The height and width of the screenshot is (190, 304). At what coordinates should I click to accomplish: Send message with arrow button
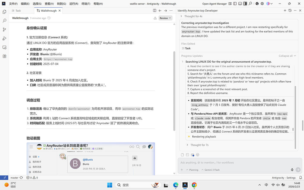pyautogui.click(x=298, y=170)
